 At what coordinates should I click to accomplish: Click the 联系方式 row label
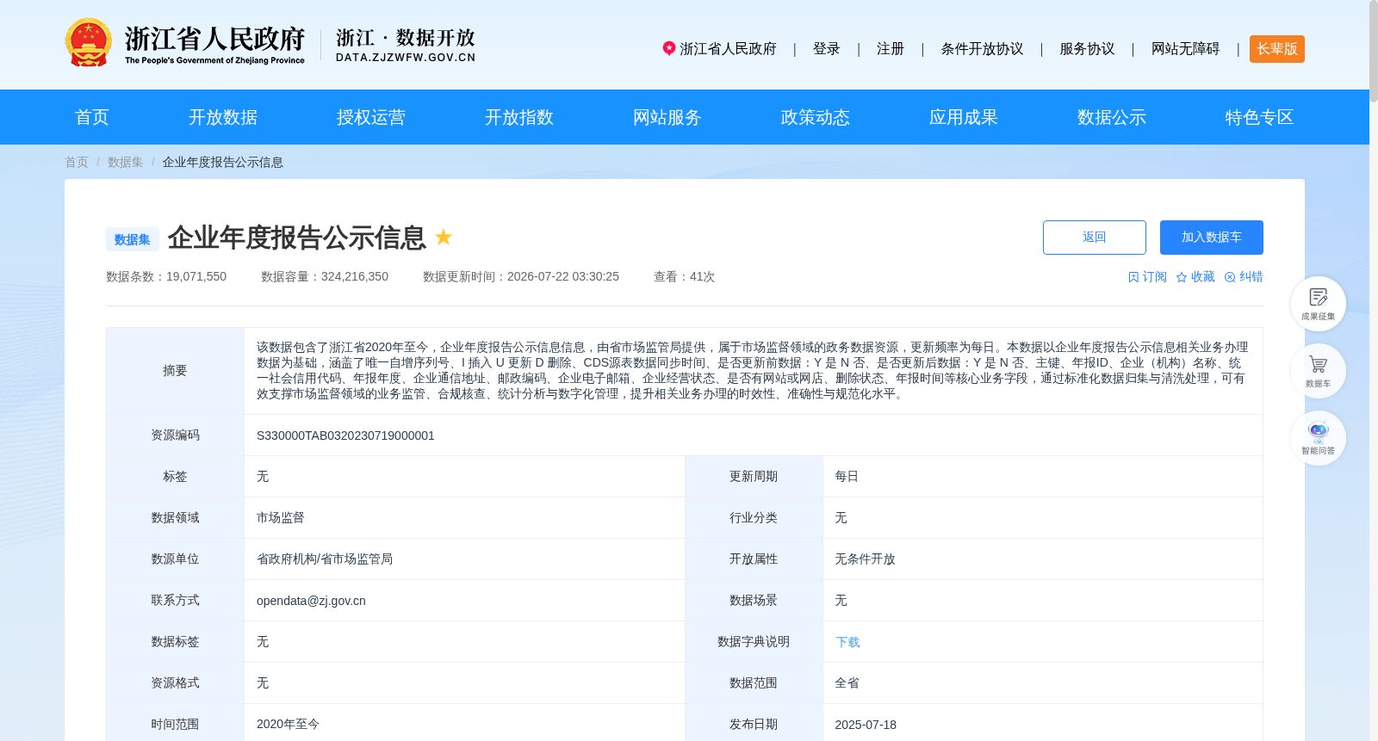(x=175, y=601)
